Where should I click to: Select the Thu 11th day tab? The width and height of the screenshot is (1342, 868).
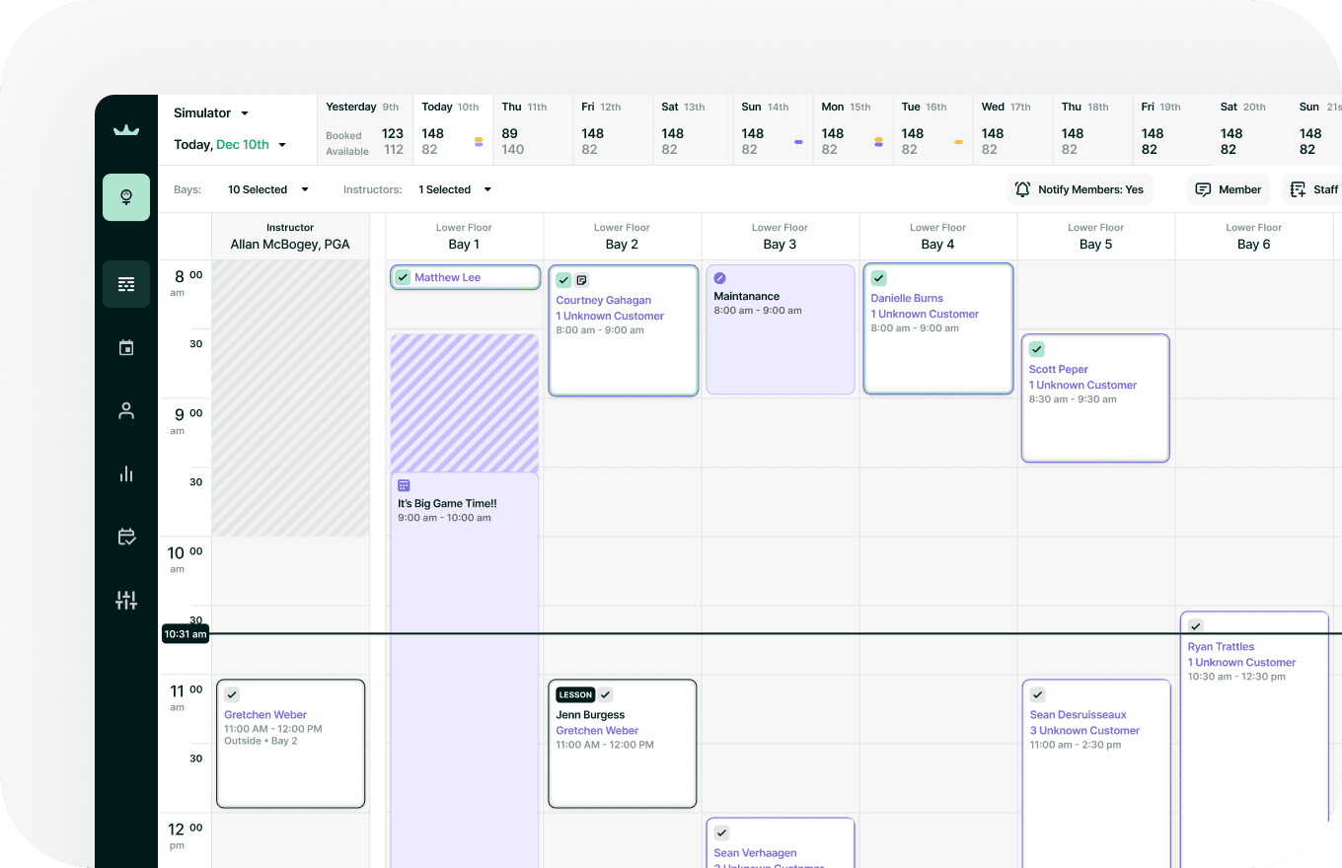[532, 129]
